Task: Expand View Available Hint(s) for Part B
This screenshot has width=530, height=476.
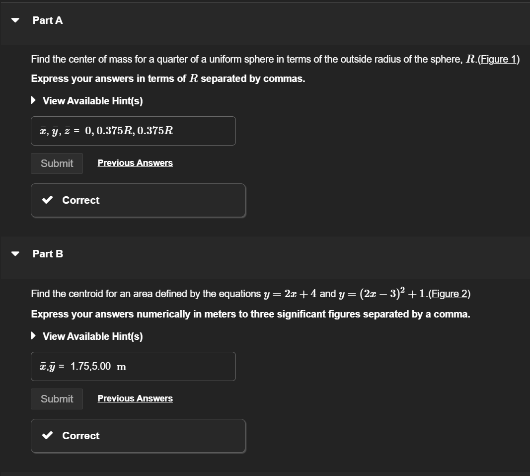Action: [92, 336]
